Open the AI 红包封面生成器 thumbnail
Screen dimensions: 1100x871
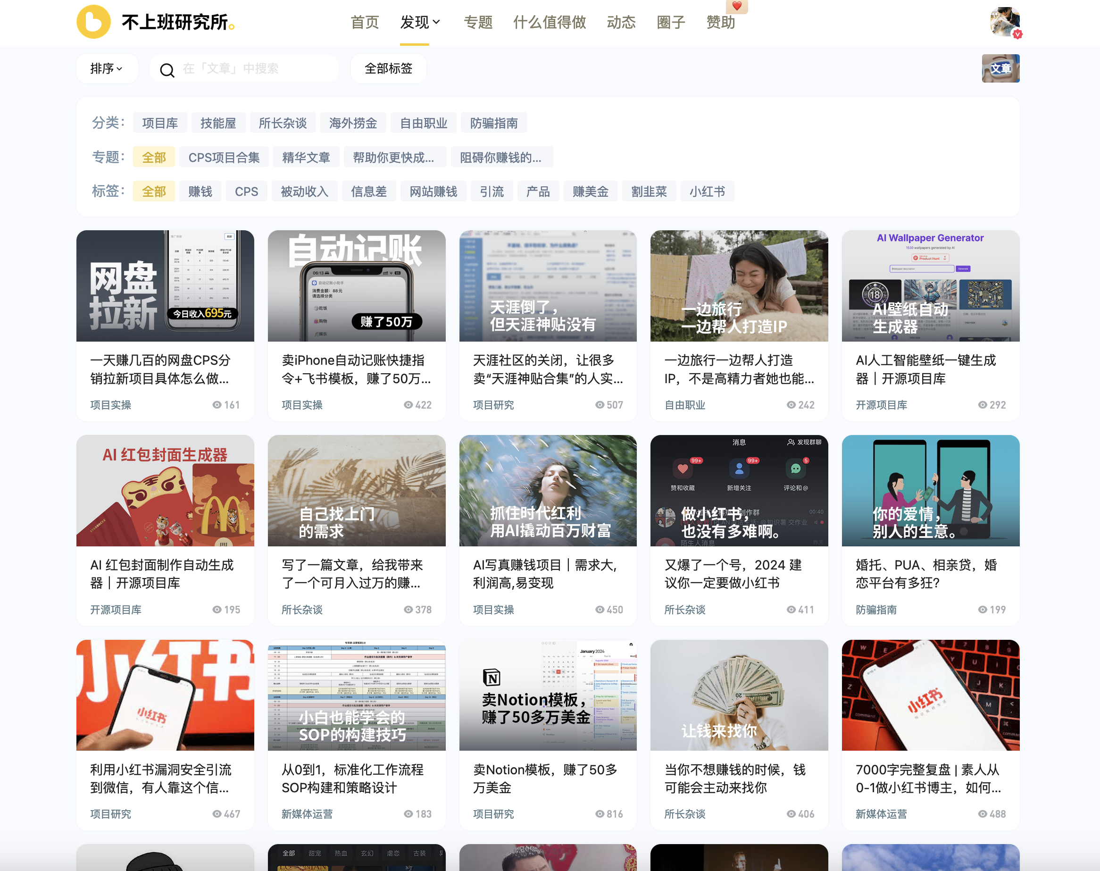(165, 491)
